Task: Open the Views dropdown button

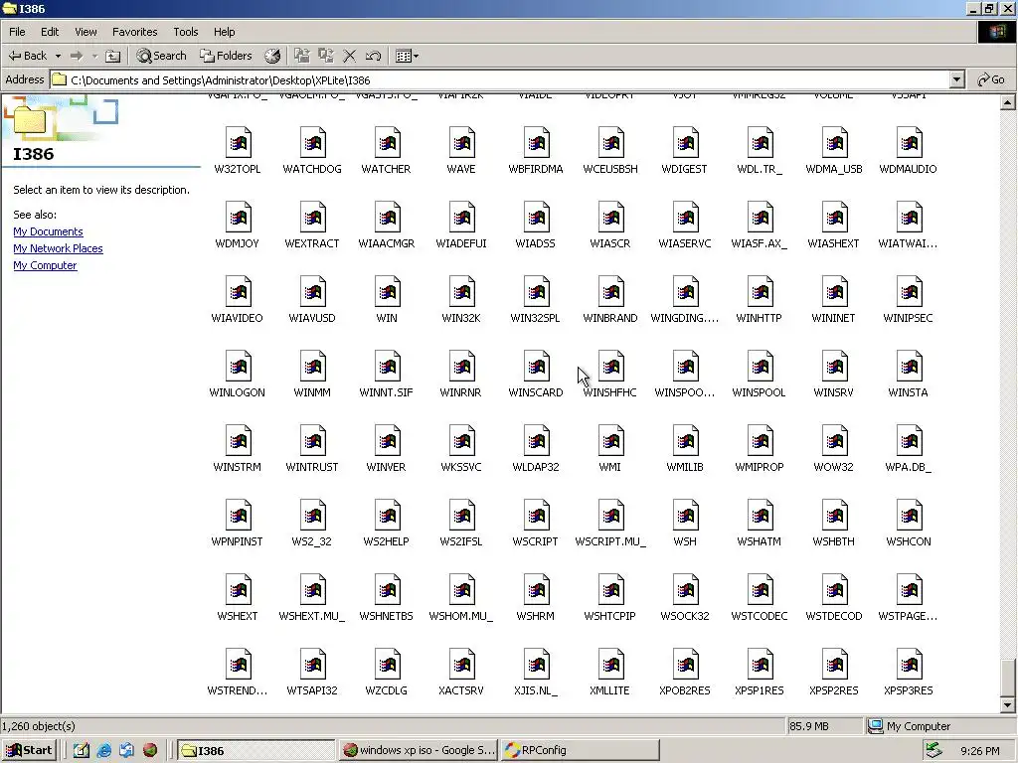Action: (x=407, y=56)
